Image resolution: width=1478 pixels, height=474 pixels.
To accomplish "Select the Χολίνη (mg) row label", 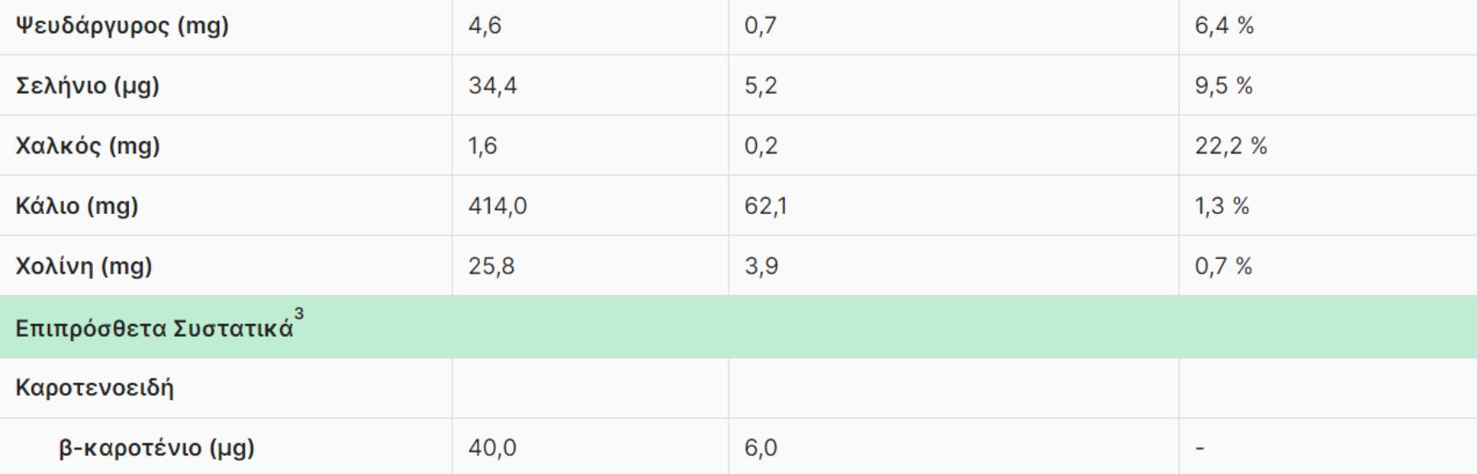I will pyautogui.click(x=84, y=266).
